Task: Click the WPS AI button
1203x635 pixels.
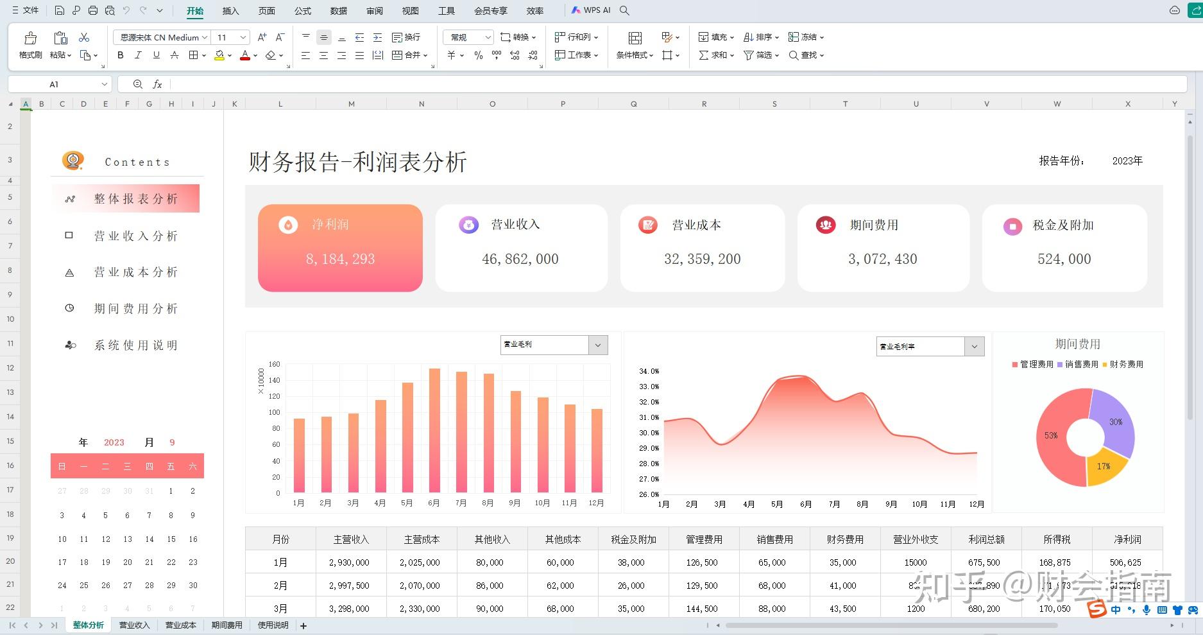Action: click(591, 10)
